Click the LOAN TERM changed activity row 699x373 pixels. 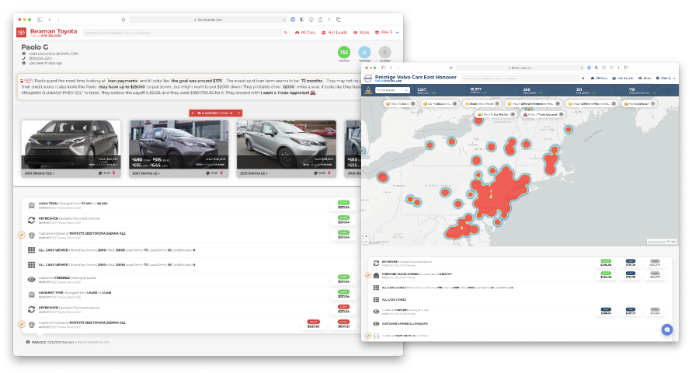(x=190, y=205)
